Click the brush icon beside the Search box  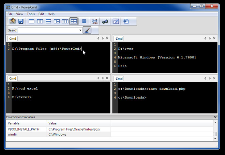87,30
